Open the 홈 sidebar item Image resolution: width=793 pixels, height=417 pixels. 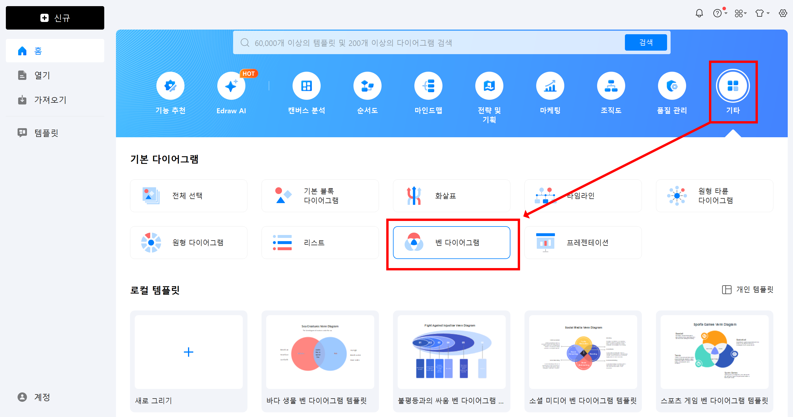coord(55,51)
